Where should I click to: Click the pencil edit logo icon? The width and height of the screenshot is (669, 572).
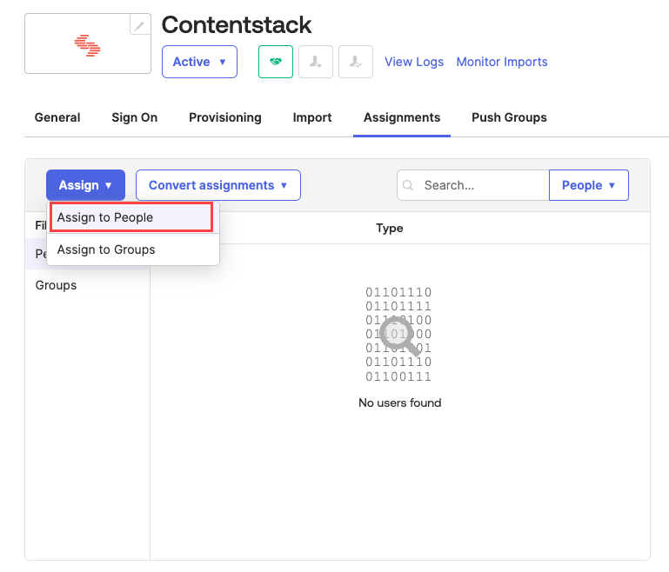pos(140,24)
